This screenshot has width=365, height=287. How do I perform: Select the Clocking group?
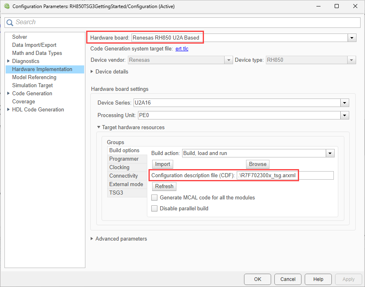[119, 168]
